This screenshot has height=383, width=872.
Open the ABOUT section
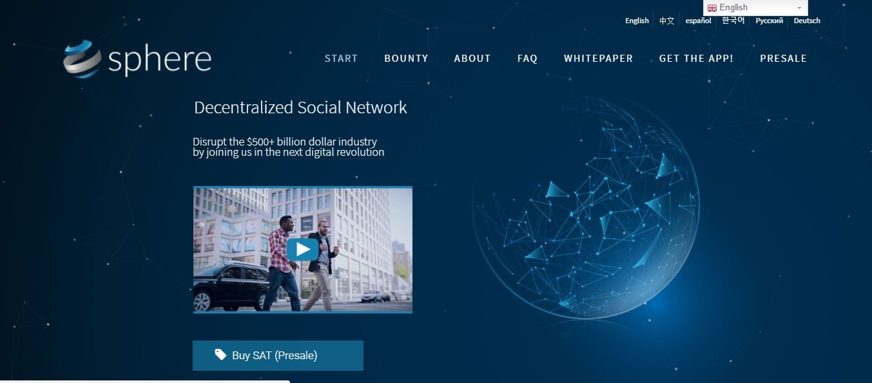pyautogui.click(x=472, y=59)
